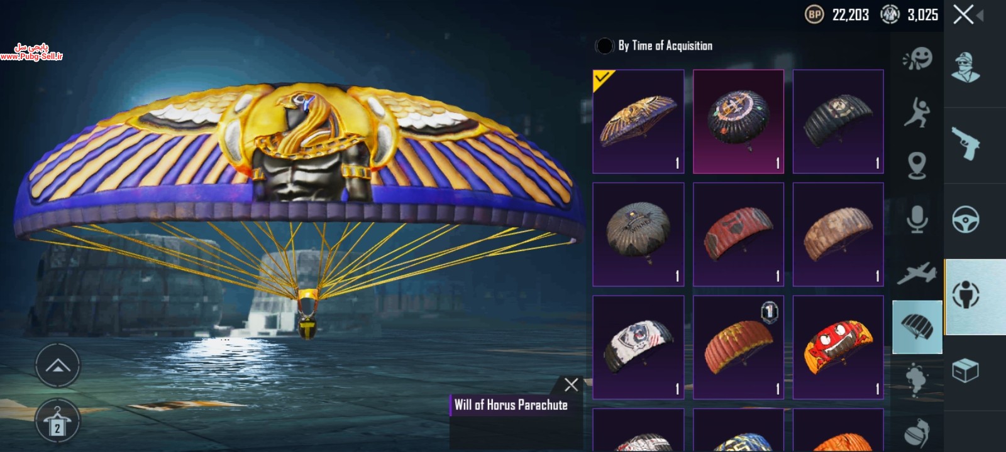Open the vehicle steering wheel category
Screen dimensions: 1006x452
pyautogui.click(x=965, y=219)
